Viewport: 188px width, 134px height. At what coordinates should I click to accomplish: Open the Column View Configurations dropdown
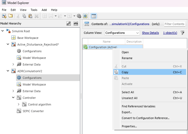click(122, 33)
